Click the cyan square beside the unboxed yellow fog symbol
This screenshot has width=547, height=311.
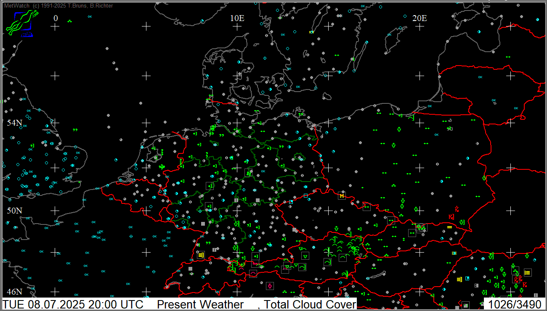point(467,278)
